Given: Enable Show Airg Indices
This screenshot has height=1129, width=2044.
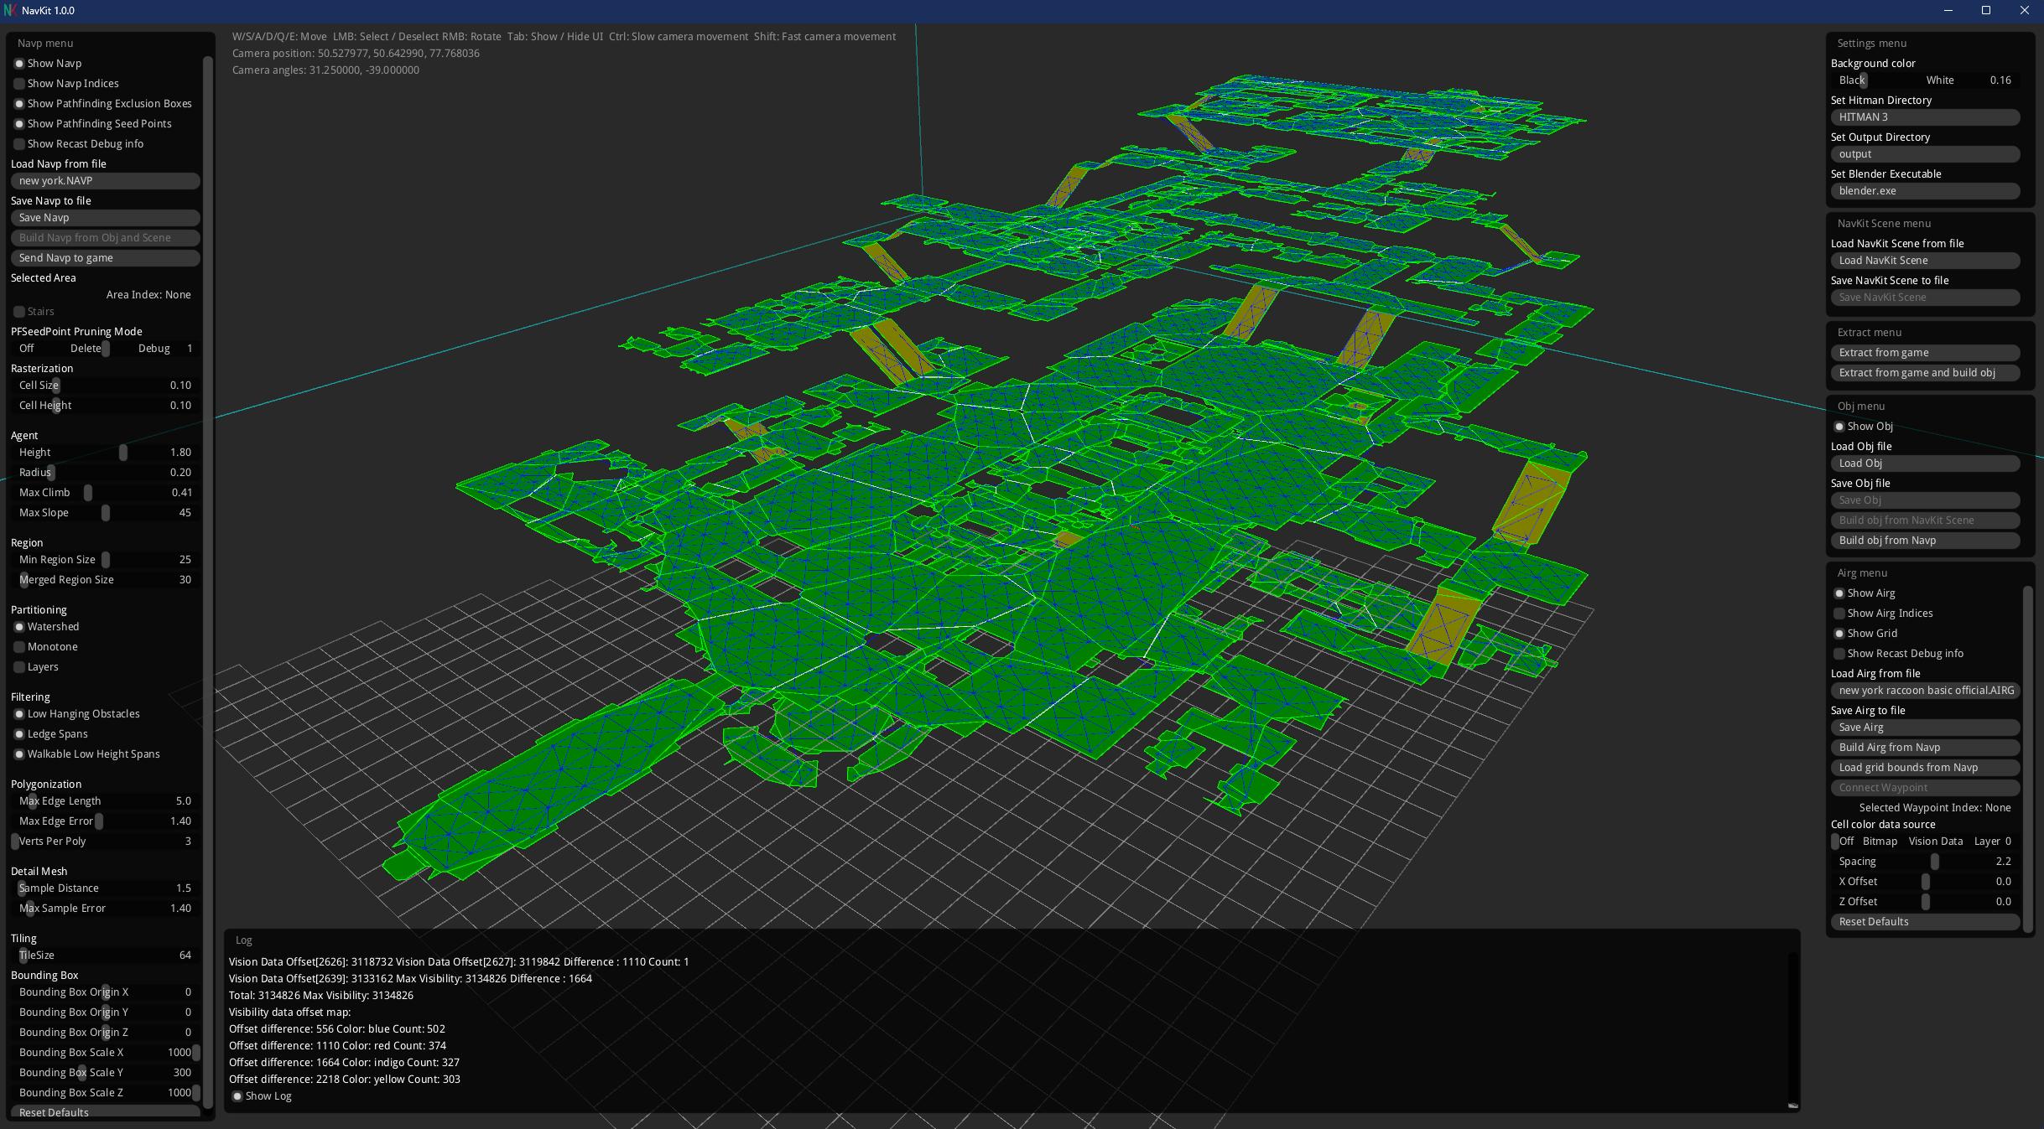Looking at the screenshot, I should click(x=1839, y=614).
